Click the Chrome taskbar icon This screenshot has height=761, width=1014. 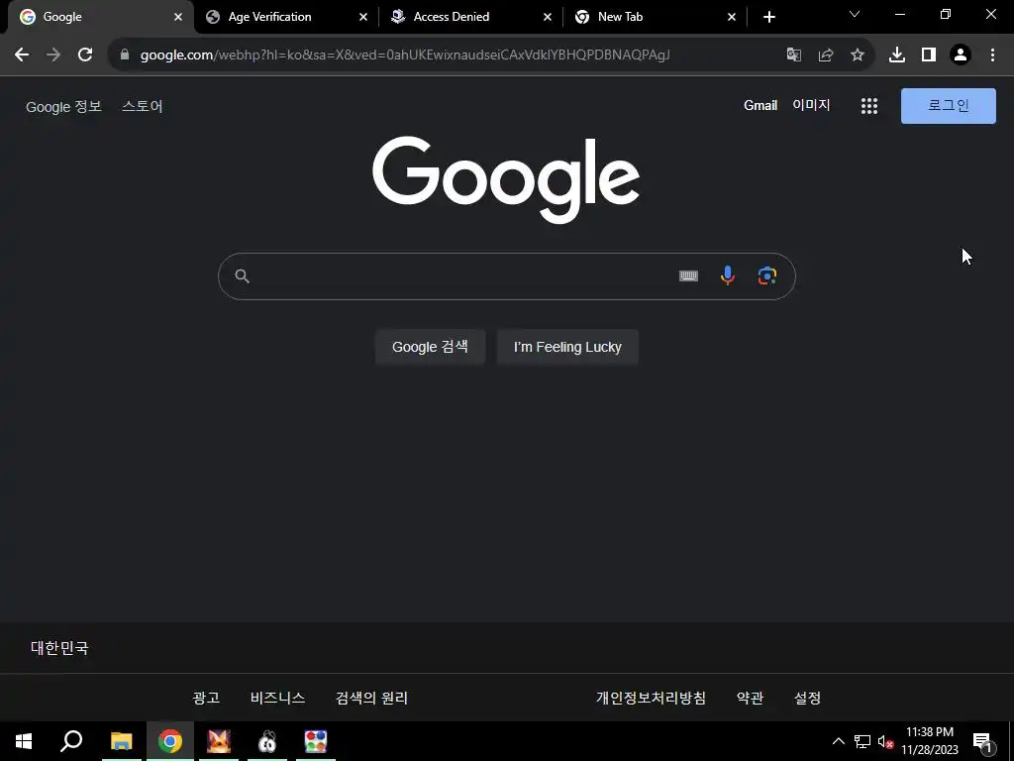170,741
